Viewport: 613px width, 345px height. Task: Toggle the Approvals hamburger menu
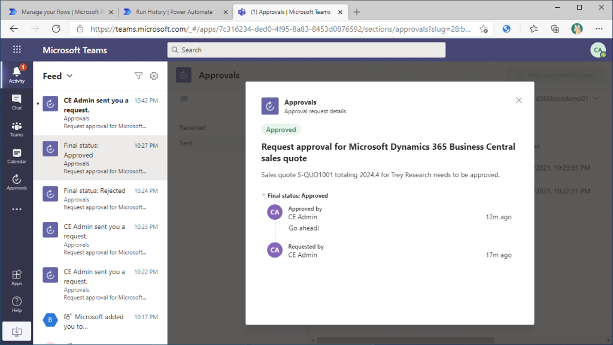(184, 99)
